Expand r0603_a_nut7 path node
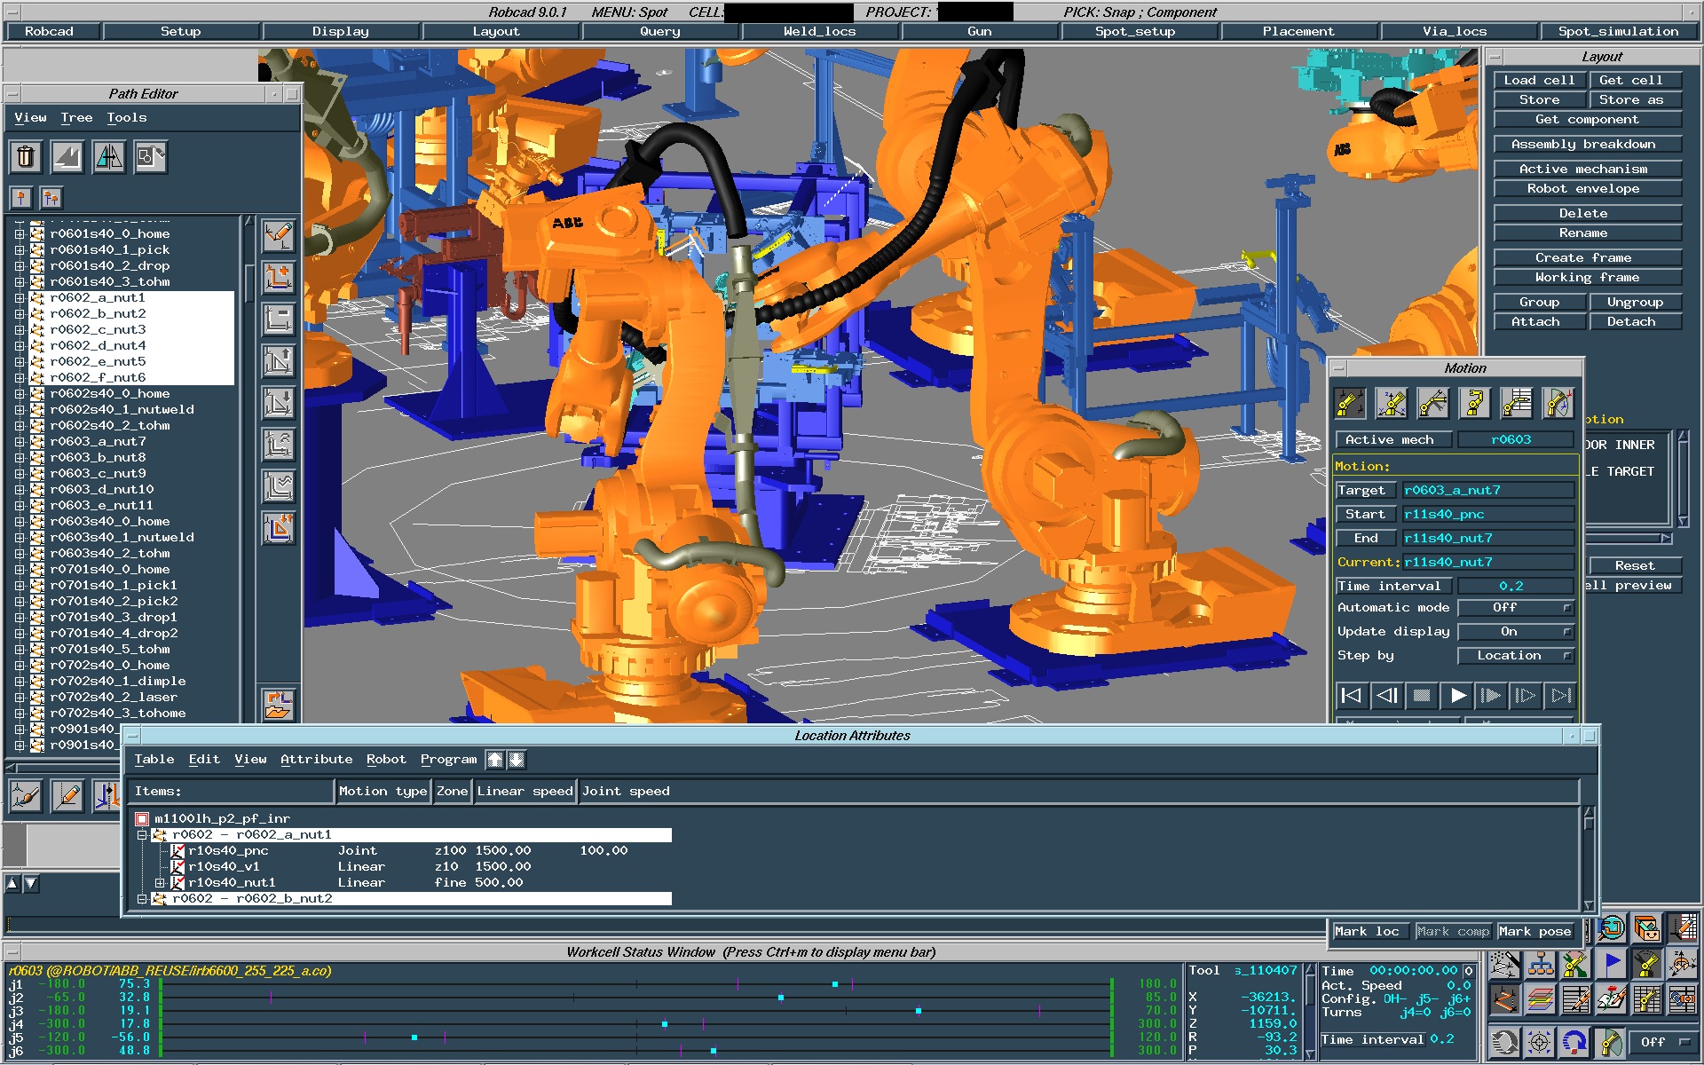 tap(20, 442)
